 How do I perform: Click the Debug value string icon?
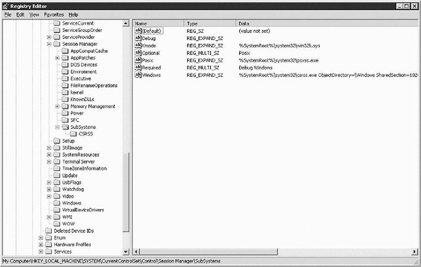click(x=138, y=38)
